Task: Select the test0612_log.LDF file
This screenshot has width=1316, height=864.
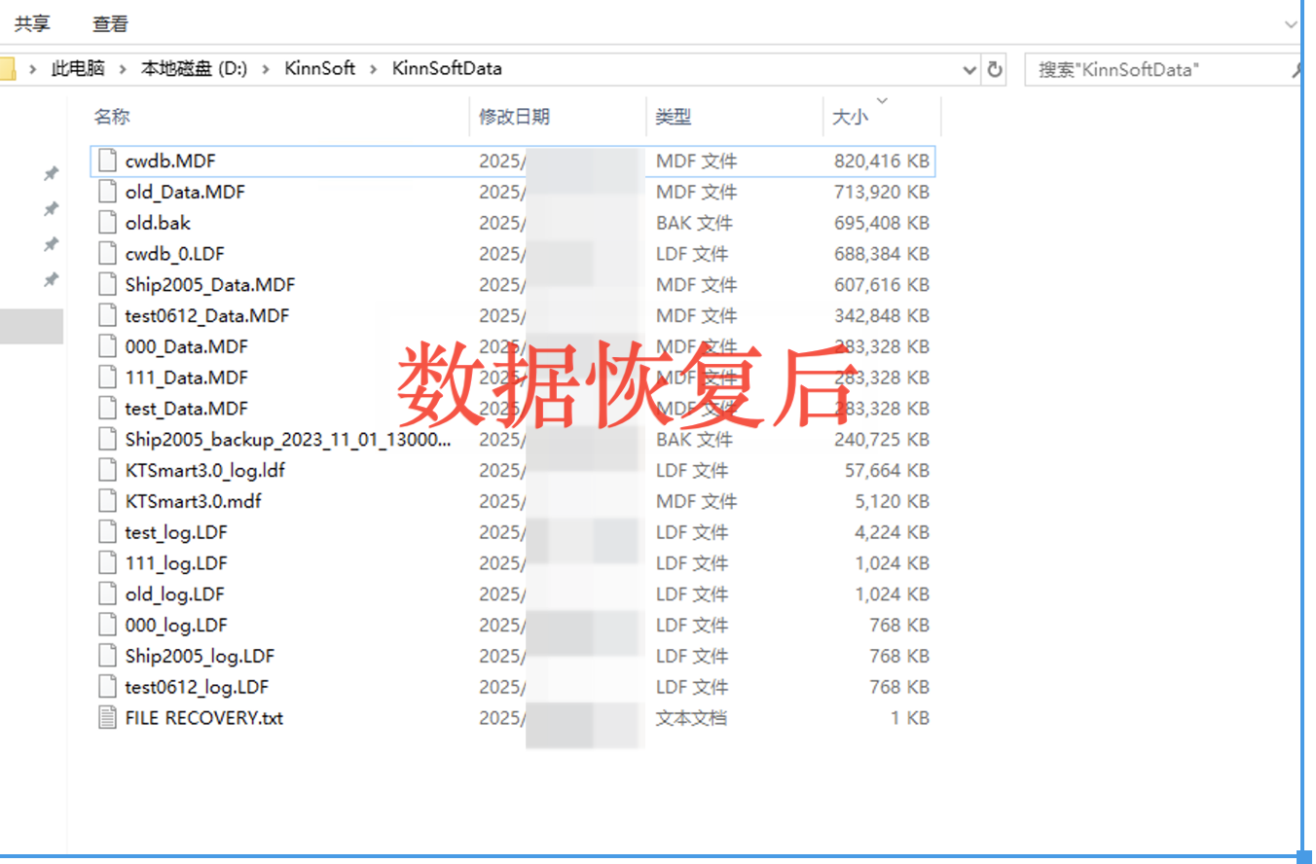Action: point(197,687)
